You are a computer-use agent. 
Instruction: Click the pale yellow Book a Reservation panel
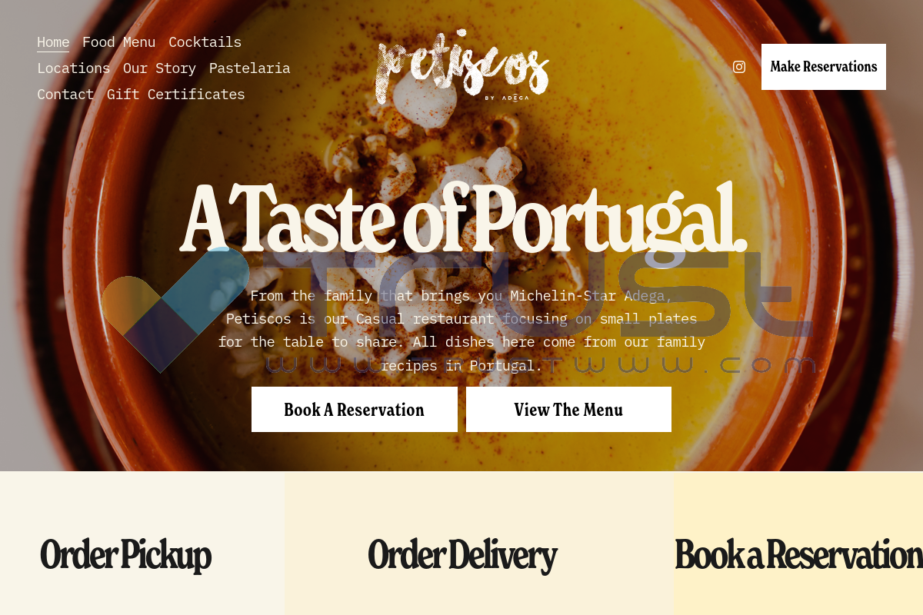click(x=798, y=543)
